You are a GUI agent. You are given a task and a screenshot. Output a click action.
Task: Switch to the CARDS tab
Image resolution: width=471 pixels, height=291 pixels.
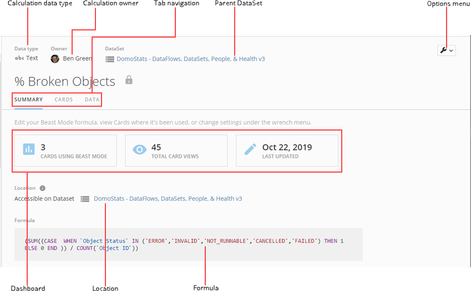pyautogui.click(x=64, y=100)
